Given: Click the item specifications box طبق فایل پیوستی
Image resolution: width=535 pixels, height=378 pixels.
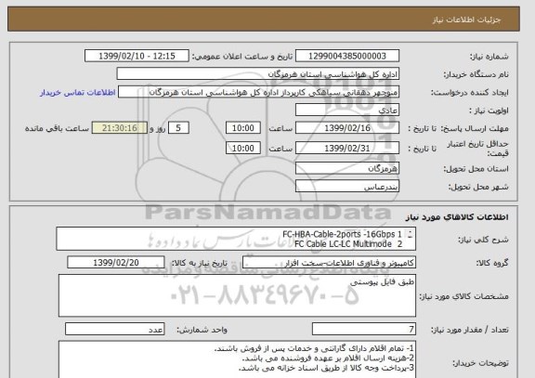Looking at the screenshot, I should pos(237,295).
